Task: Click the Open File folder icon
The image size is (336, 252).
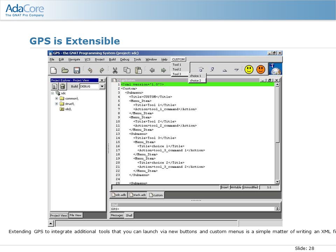Action: [65, 70]
